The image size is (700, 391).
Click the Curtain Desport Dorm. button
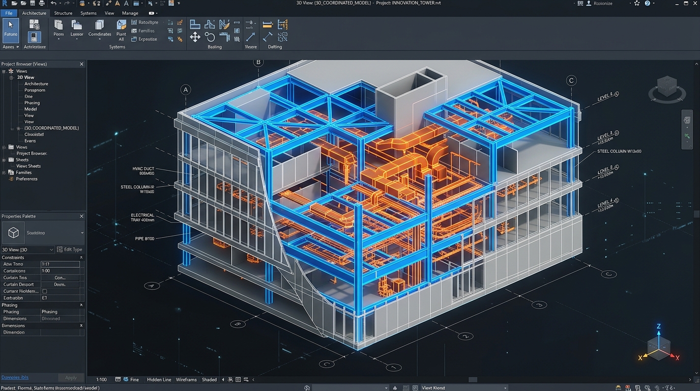tap(60, 285)
